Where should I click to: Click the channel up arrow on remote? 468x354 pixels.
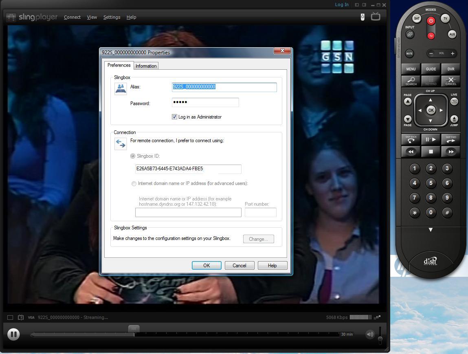[x=431, y=100]
